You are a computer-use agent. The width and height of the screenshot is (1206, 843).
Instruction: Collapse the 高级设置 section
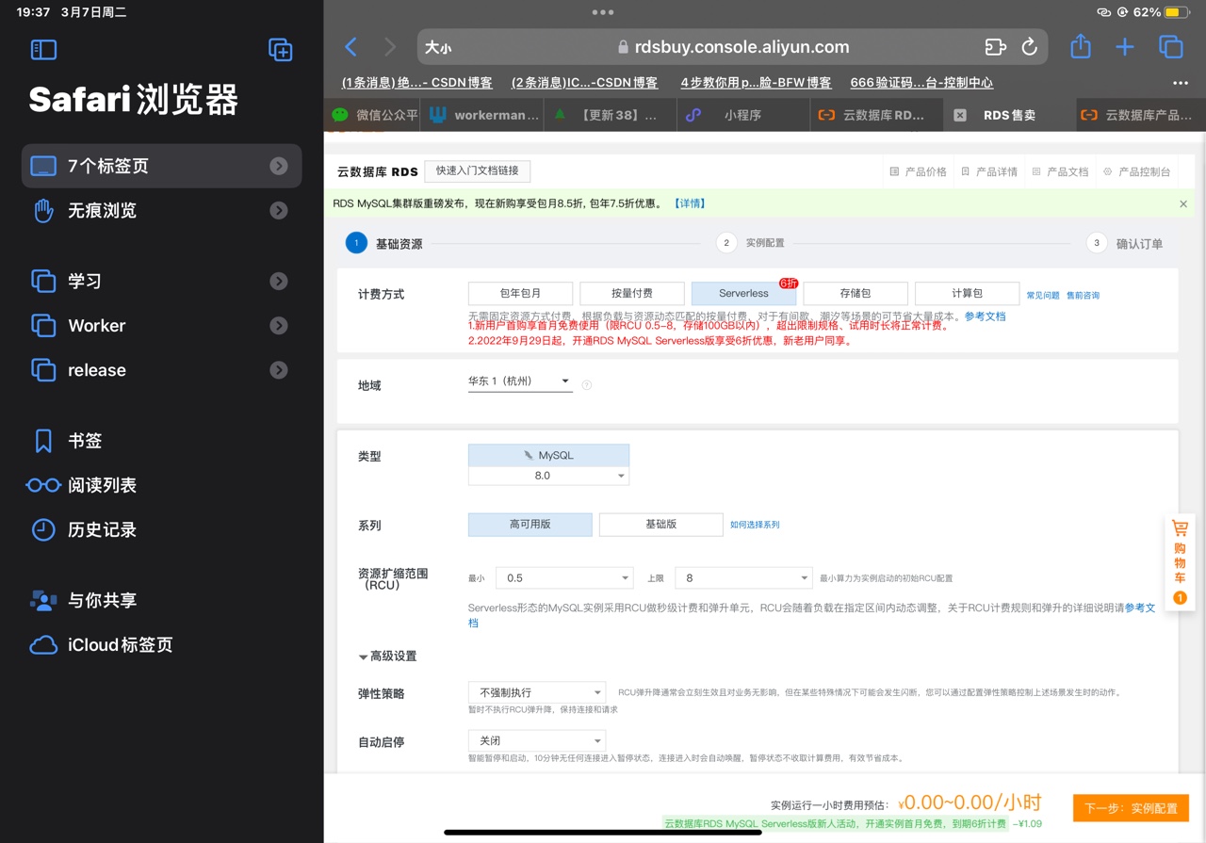pyautogui.click(x=387, y=656)
